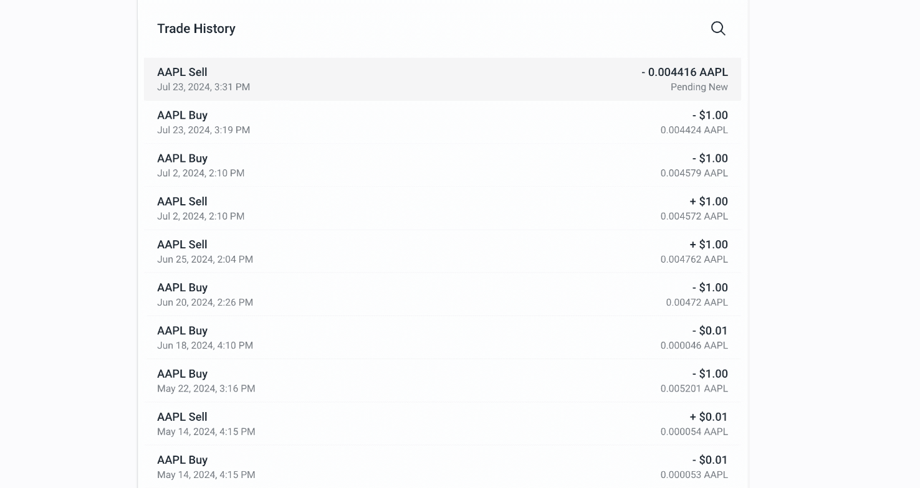The image size is (920, 488).
Task: Select AAPL Sell trade of 0.004572 AAPL
Action: pos(443,209)
